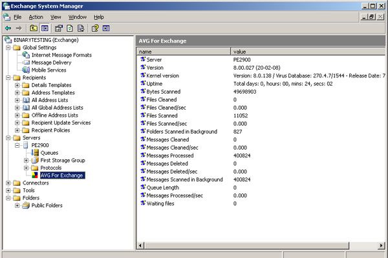Click the Refresh toolbar icon
388x258 pixels.
(x=70, y=28)
